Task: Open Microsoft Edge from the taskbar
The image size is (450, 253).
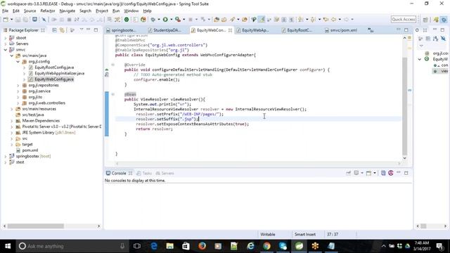Action: 154,246
